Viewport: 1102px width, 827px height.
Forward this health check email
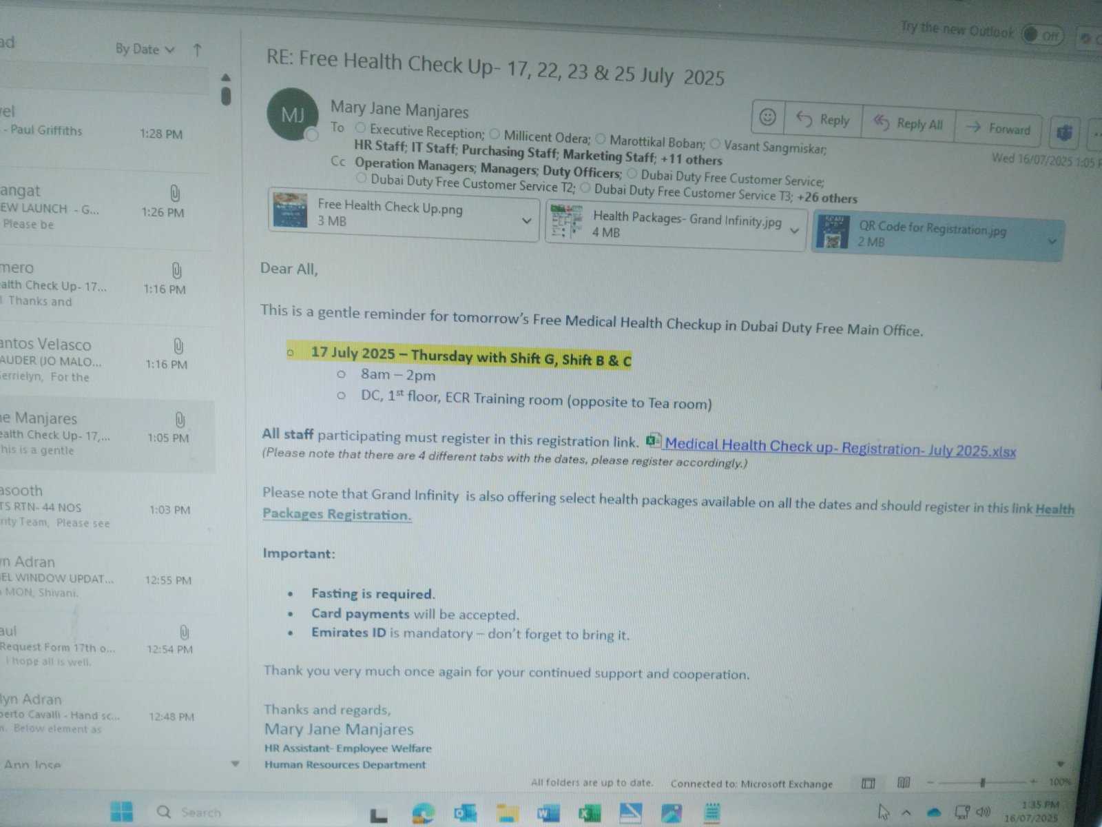coord(998,128)
